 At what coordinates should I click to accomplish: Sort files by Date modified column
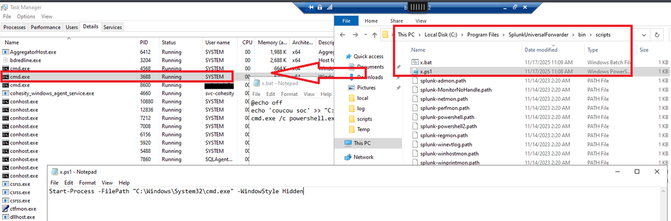pyautogui.click(x=541, y=50)
